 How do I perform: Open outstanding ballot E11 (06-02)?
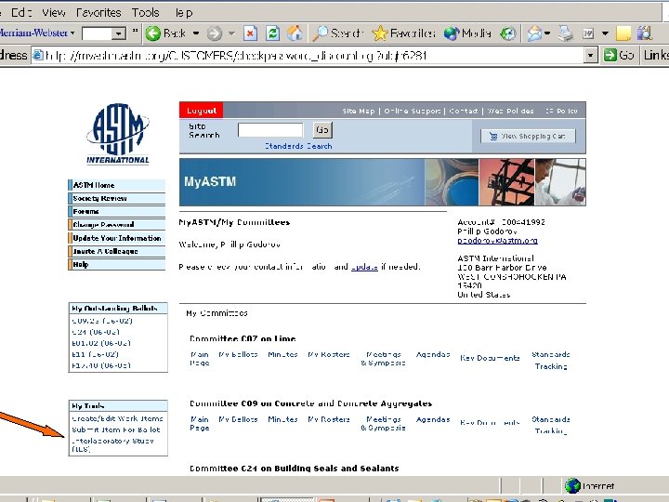(x=95, y=354)
